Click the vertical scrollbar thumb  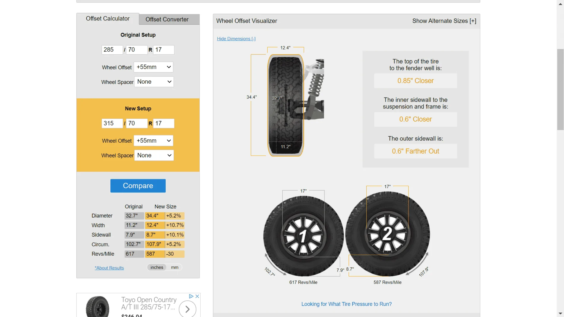[x=560, y=90]
